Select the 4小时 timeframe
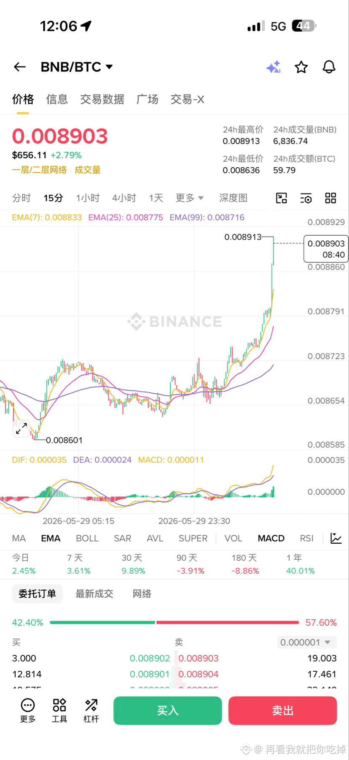The image size is (349, 760). [x=124, y=198]
